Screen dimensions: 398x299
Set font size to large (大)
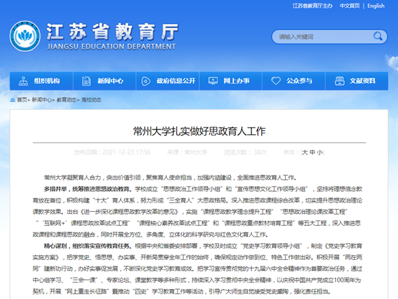click(304, 152)
